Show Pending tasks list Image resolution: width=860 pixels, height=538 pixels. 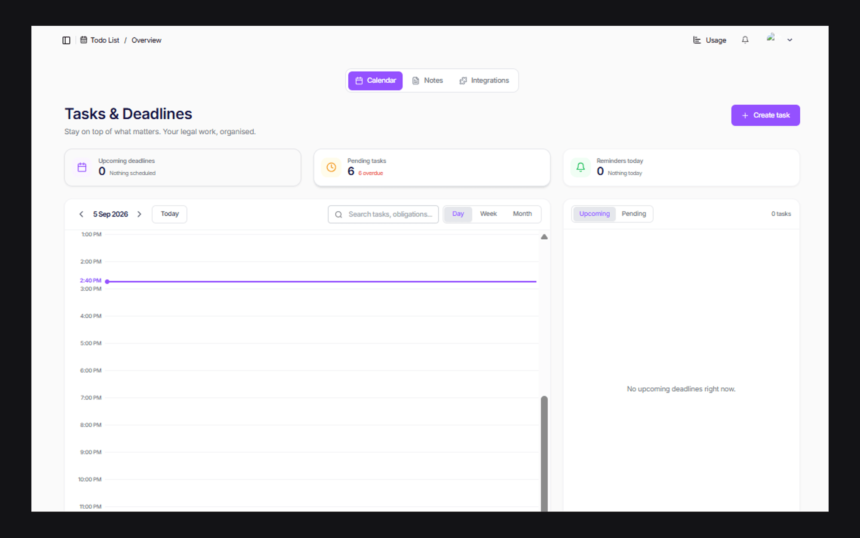click(x=634, y=214)
